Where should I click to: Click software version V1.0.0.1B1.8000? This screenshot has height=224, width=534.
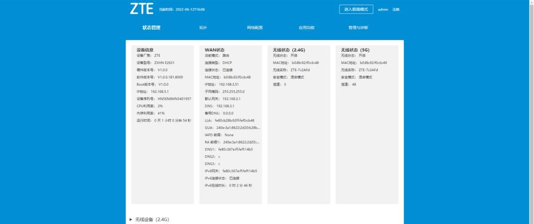[170, 77]
